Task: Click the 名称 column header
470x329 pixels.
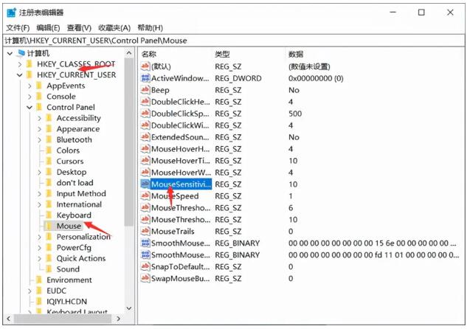Action: coord(149,55)
